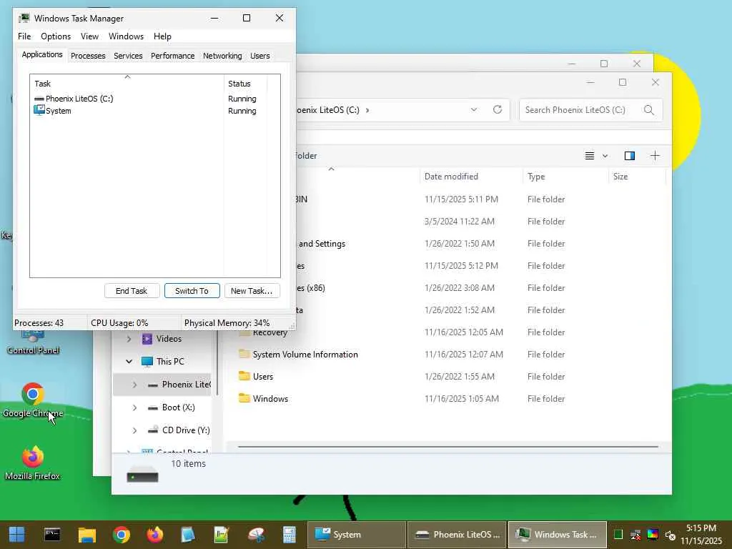
Task: Open the green notepad editor taskbar icon
Action: [x=222, y=535]
